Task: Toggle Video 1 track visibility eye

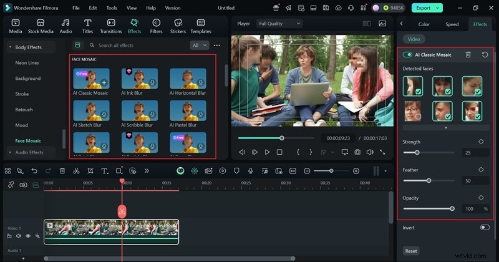Action: [28, 236]
